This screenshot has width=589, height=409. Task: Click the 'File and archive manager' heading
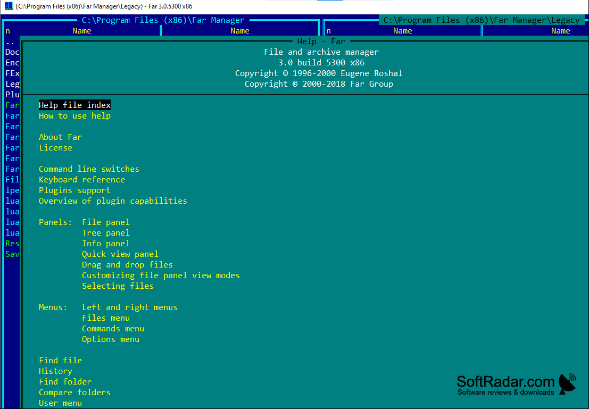[321, 52]
